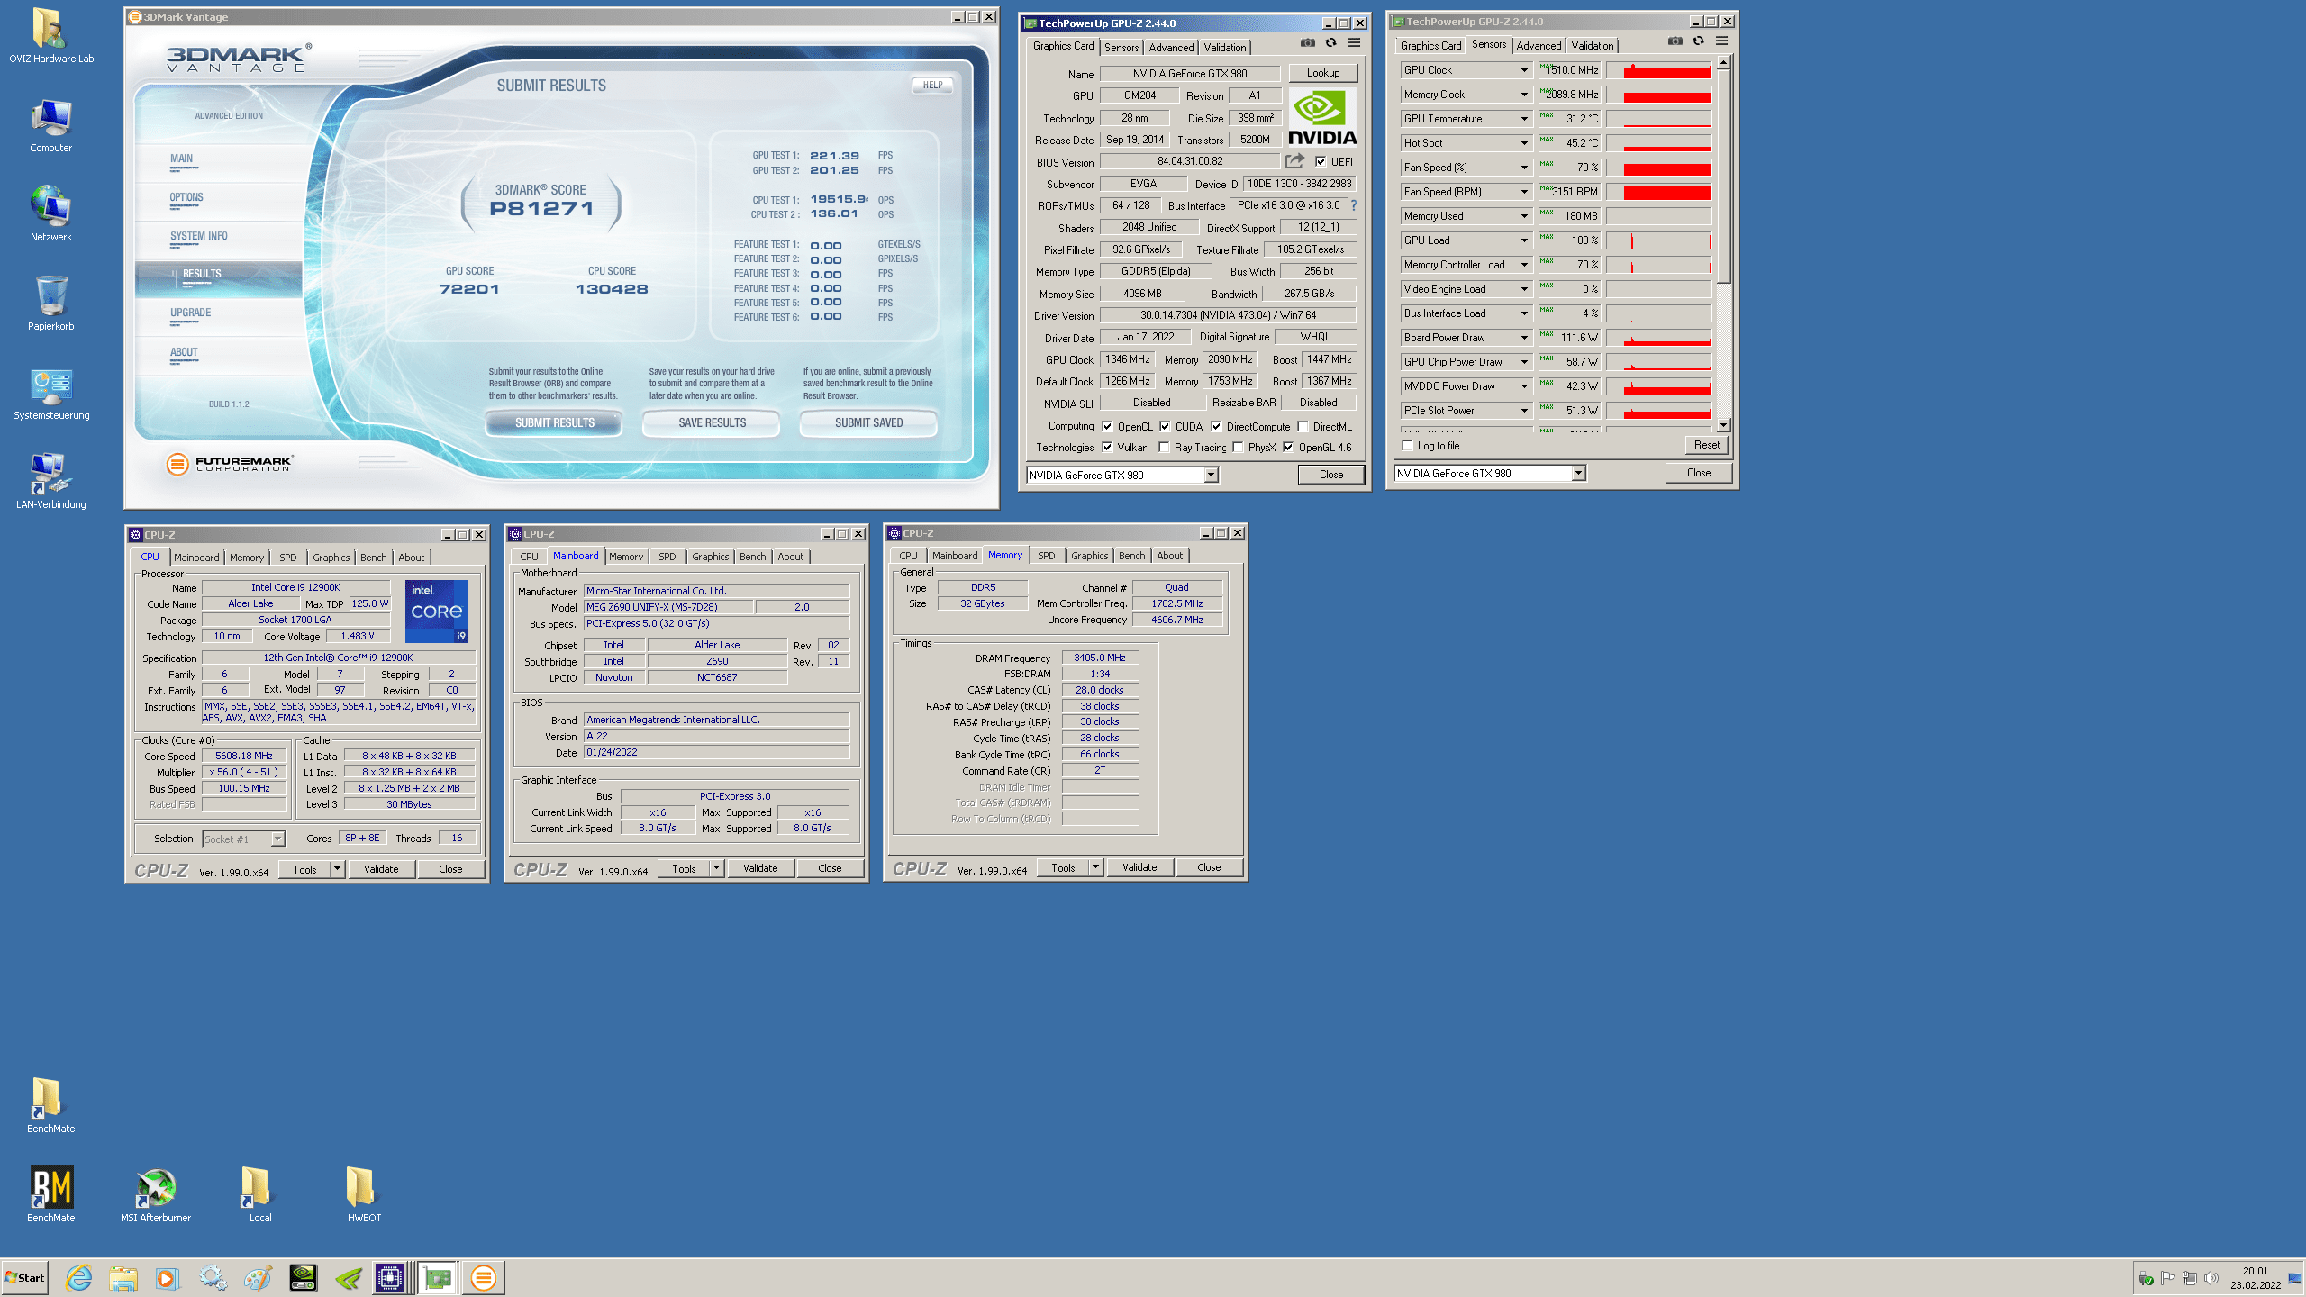2306x1297 pixels.
Task: Click the SAVE RESULTS button
Action: [712, 422]
